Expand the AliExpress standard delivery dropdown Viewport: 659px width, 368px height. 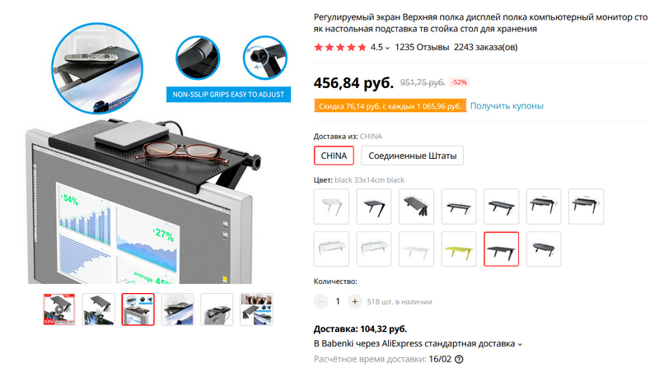coord(520,344)
